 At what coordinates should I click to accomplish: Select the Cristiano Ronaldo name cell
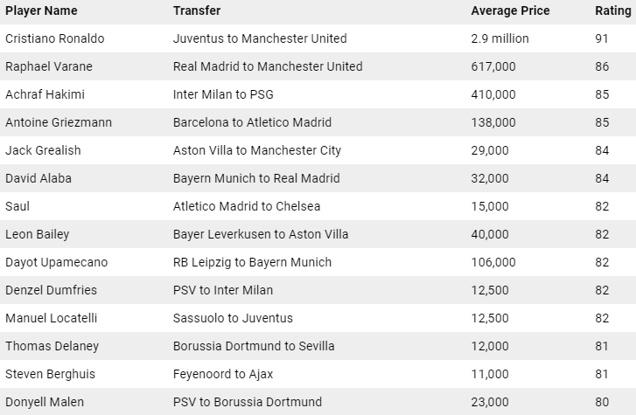point(54,38)
